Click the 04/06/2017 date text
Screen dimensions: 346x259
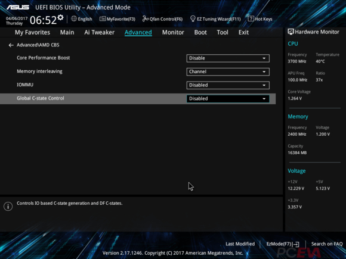(x=17, y=18)
